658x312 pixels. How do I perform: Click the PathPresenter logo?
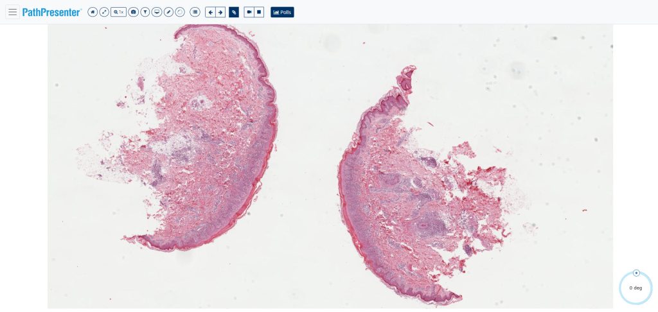pyautogui.click(x=51, y=12)
